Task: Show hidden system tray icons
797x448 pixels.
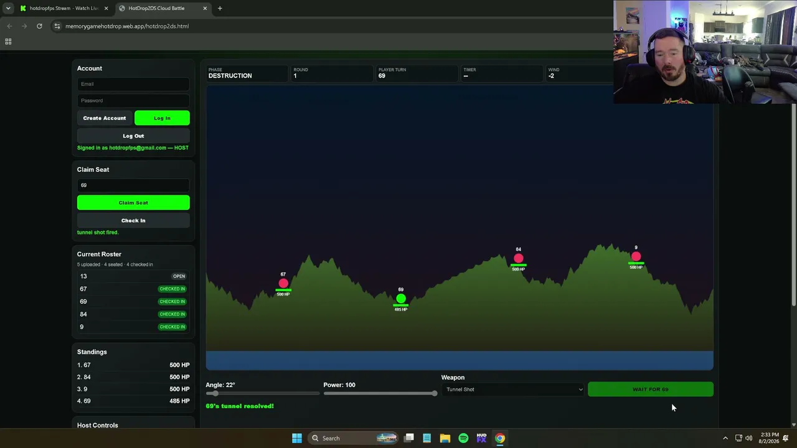Action: pos(725,438)
